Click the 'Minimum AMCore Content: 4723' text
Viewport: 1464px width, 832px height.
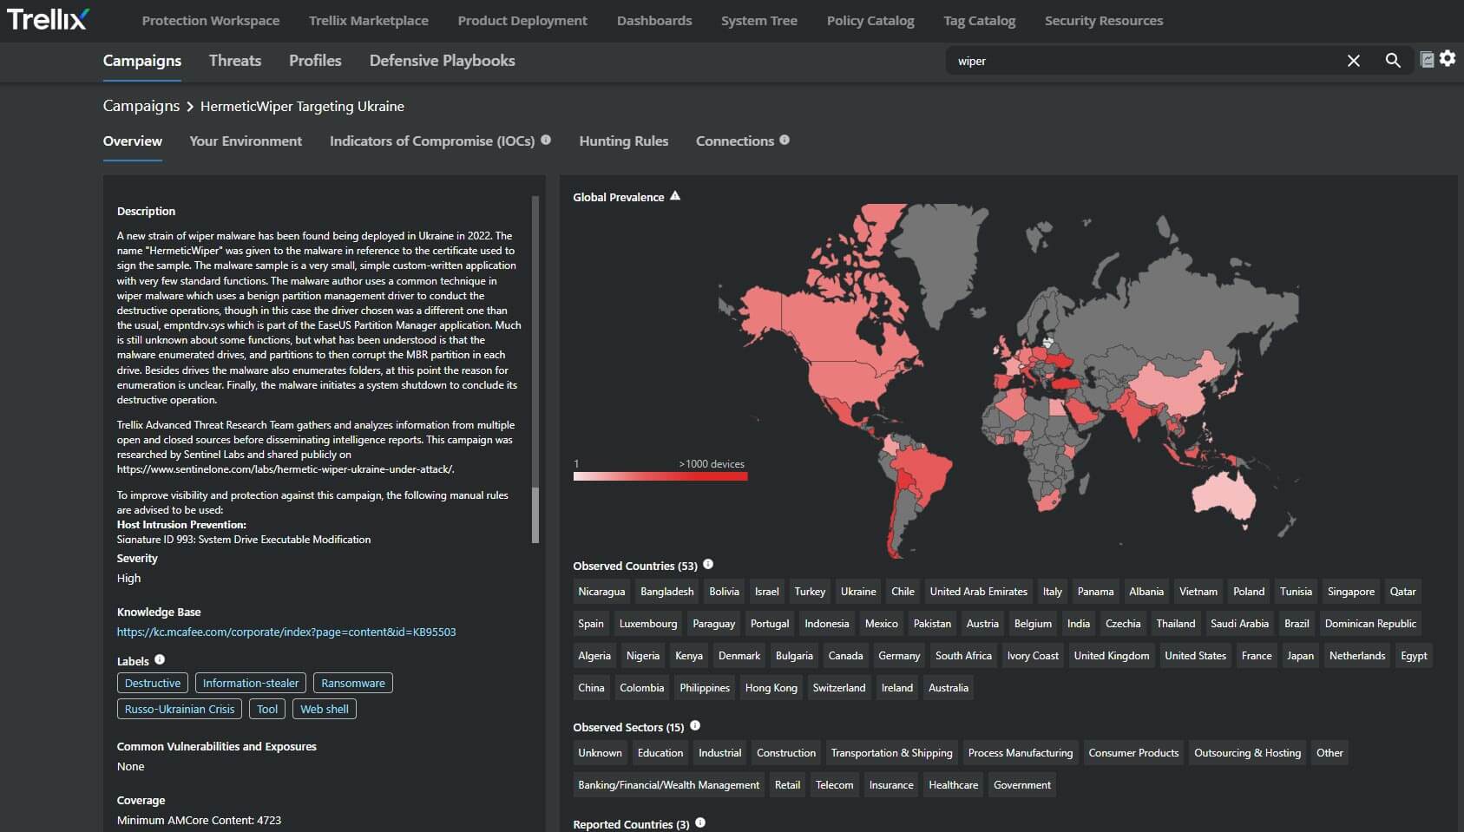pyautogui.click(x=199, y=820)
